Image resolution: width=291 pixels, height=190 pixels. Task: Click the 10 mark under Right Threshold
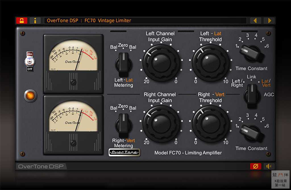pyautogui.click(x=226, y=142)
